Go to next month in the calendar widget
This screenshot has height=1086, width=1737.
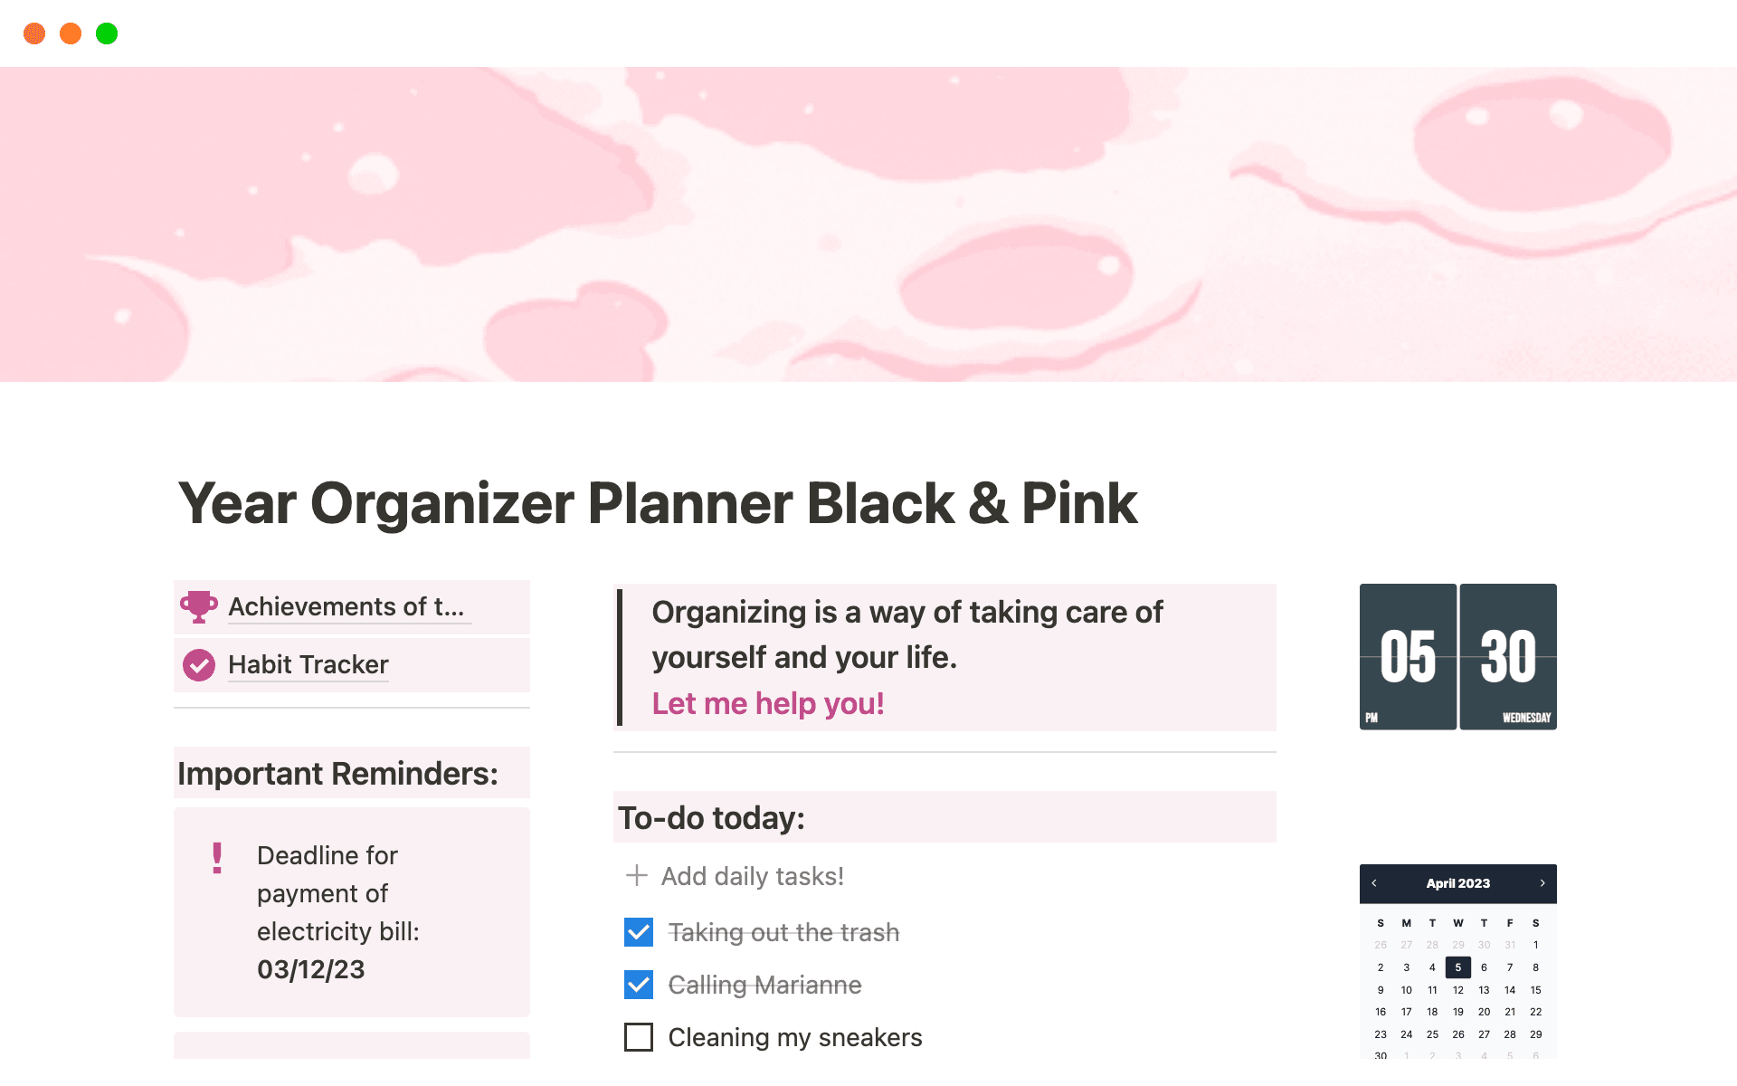[1542, 882]
